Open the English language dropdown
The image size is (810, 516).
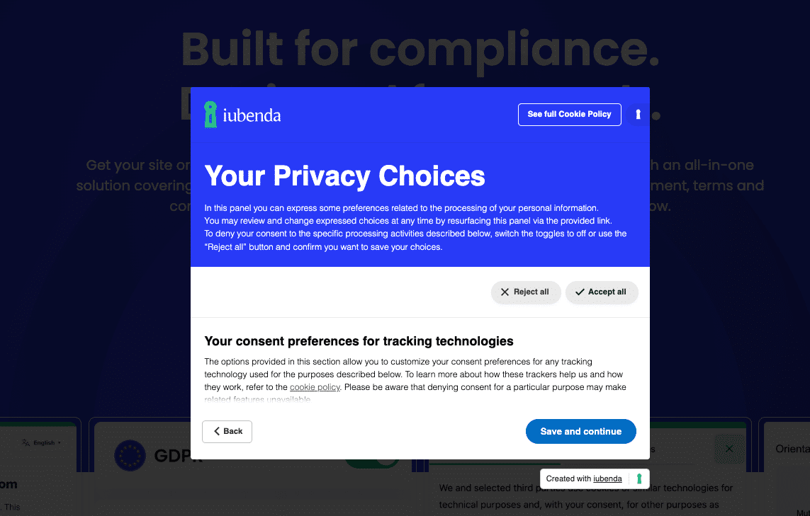click(43, 442)
